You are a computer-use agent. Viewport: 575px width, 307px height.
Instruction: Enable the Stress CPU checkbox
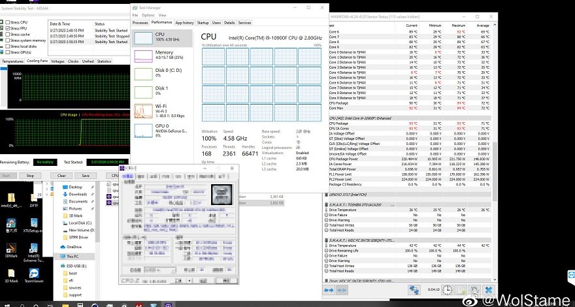pos(8,22)
